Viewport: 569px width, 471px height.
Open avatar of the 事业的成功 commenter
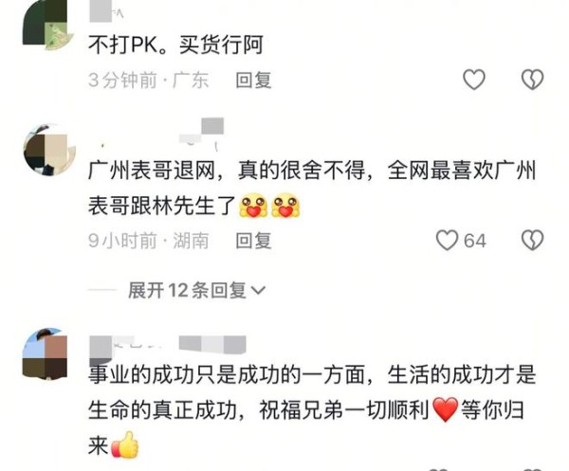46,353
